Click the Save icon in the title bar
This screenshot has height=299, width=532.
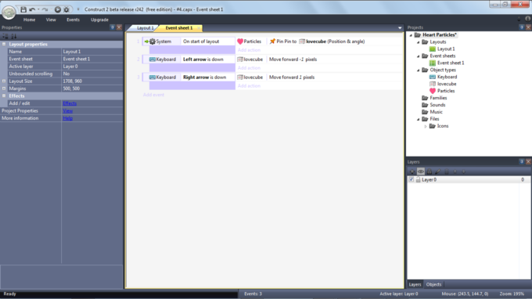click(23, 9)
